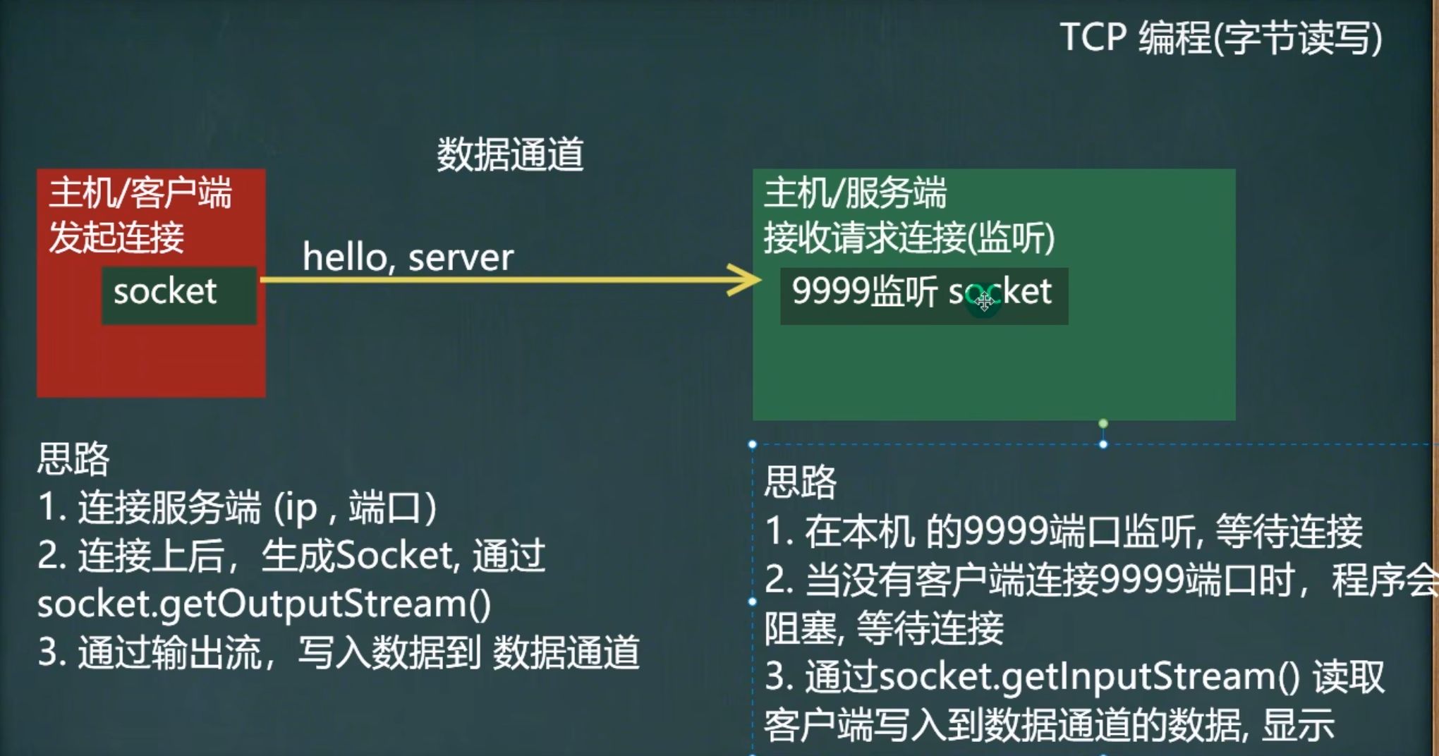Viewport: 1439px width, 756px height.
Task: Click the socket.getInputStream() text line
Action: point(1075,676)
